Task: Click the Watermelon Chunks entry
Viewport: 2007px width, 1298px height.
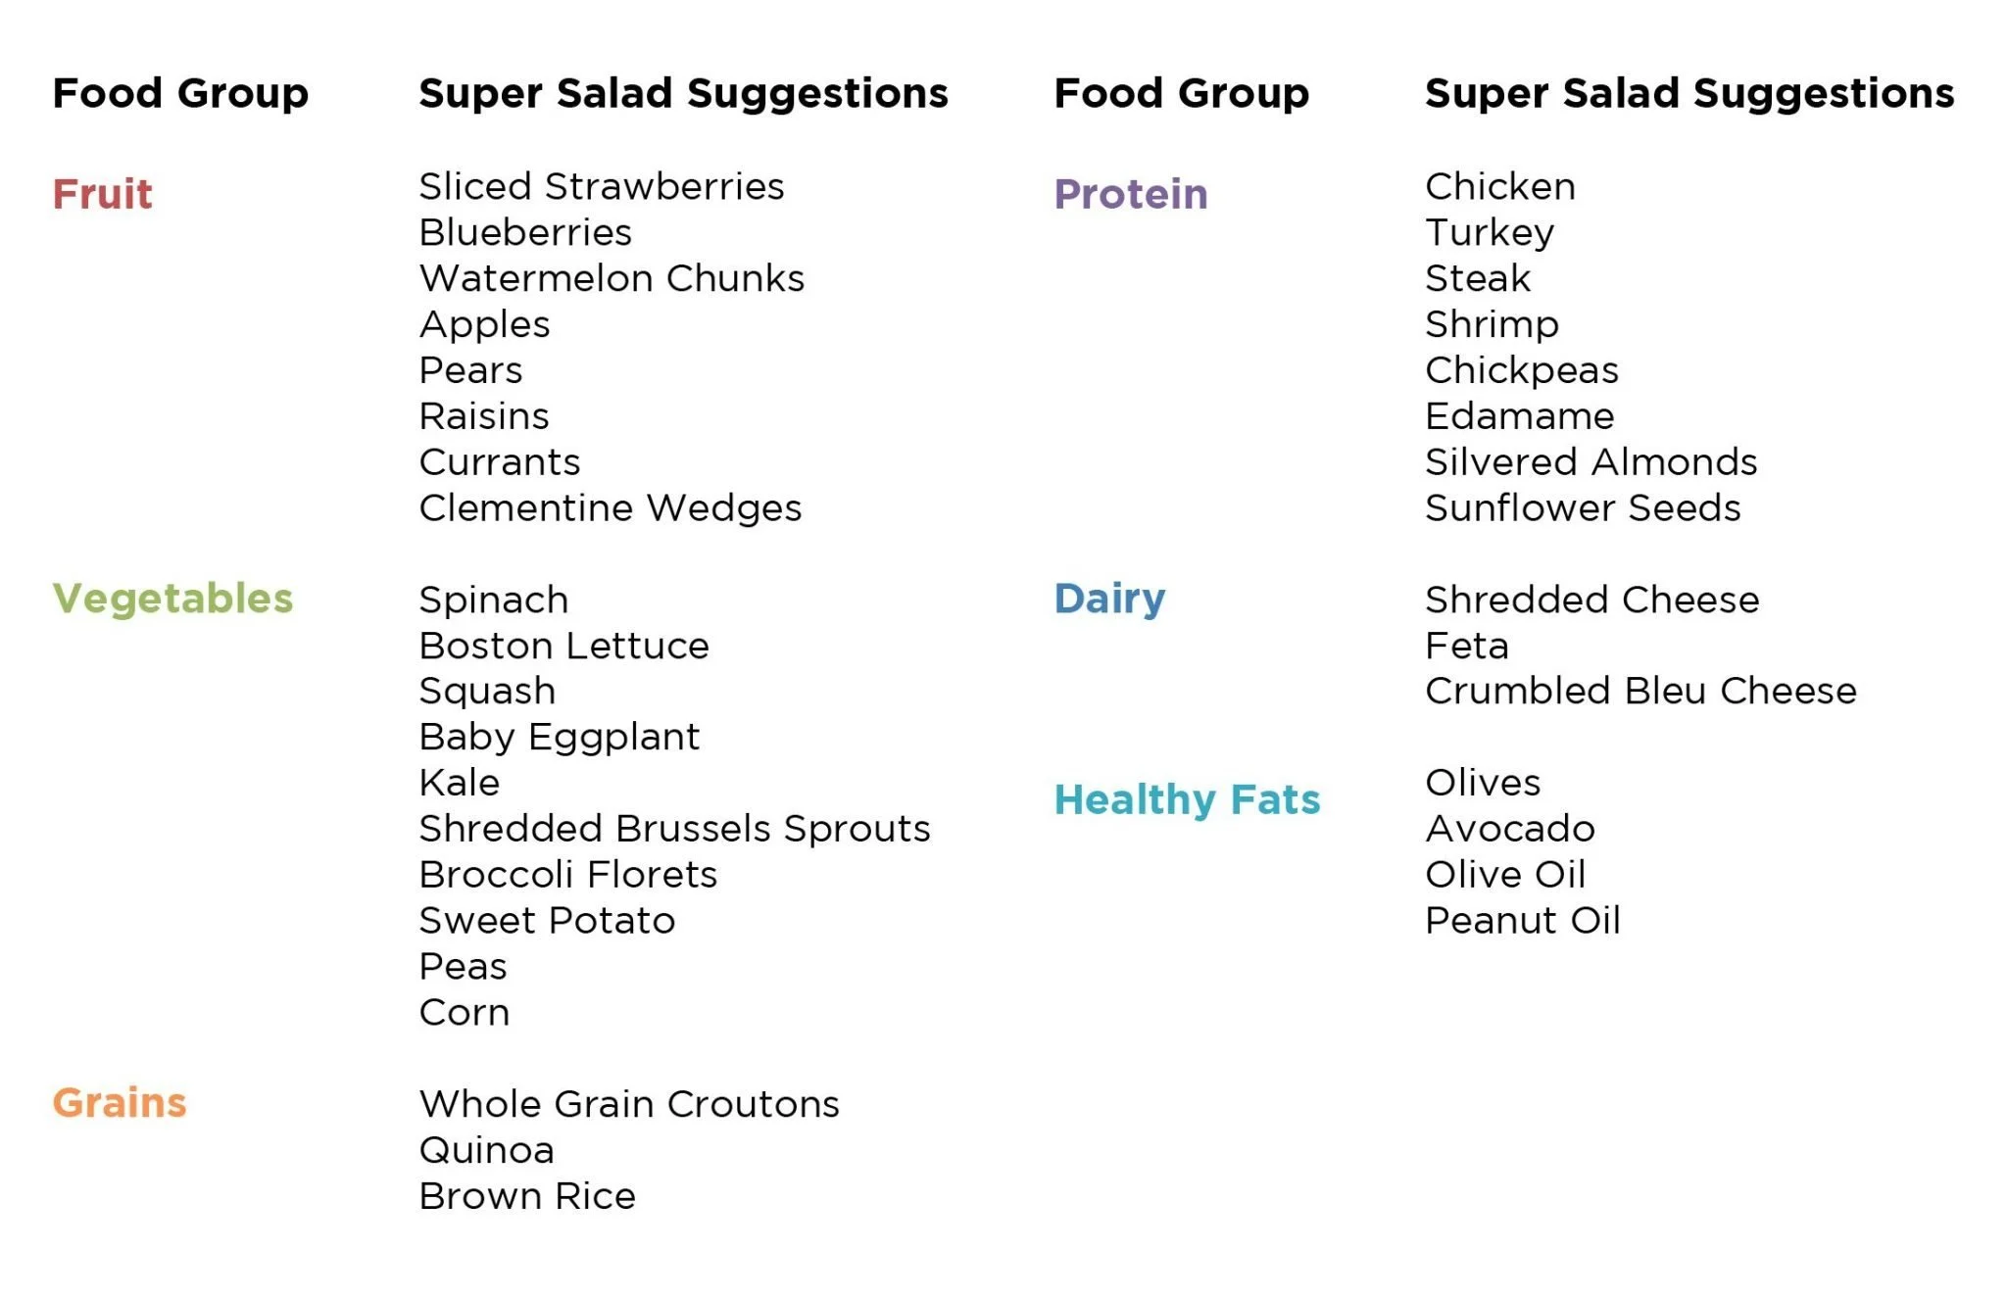Action: pyautogui.click(x=612, y=278)
